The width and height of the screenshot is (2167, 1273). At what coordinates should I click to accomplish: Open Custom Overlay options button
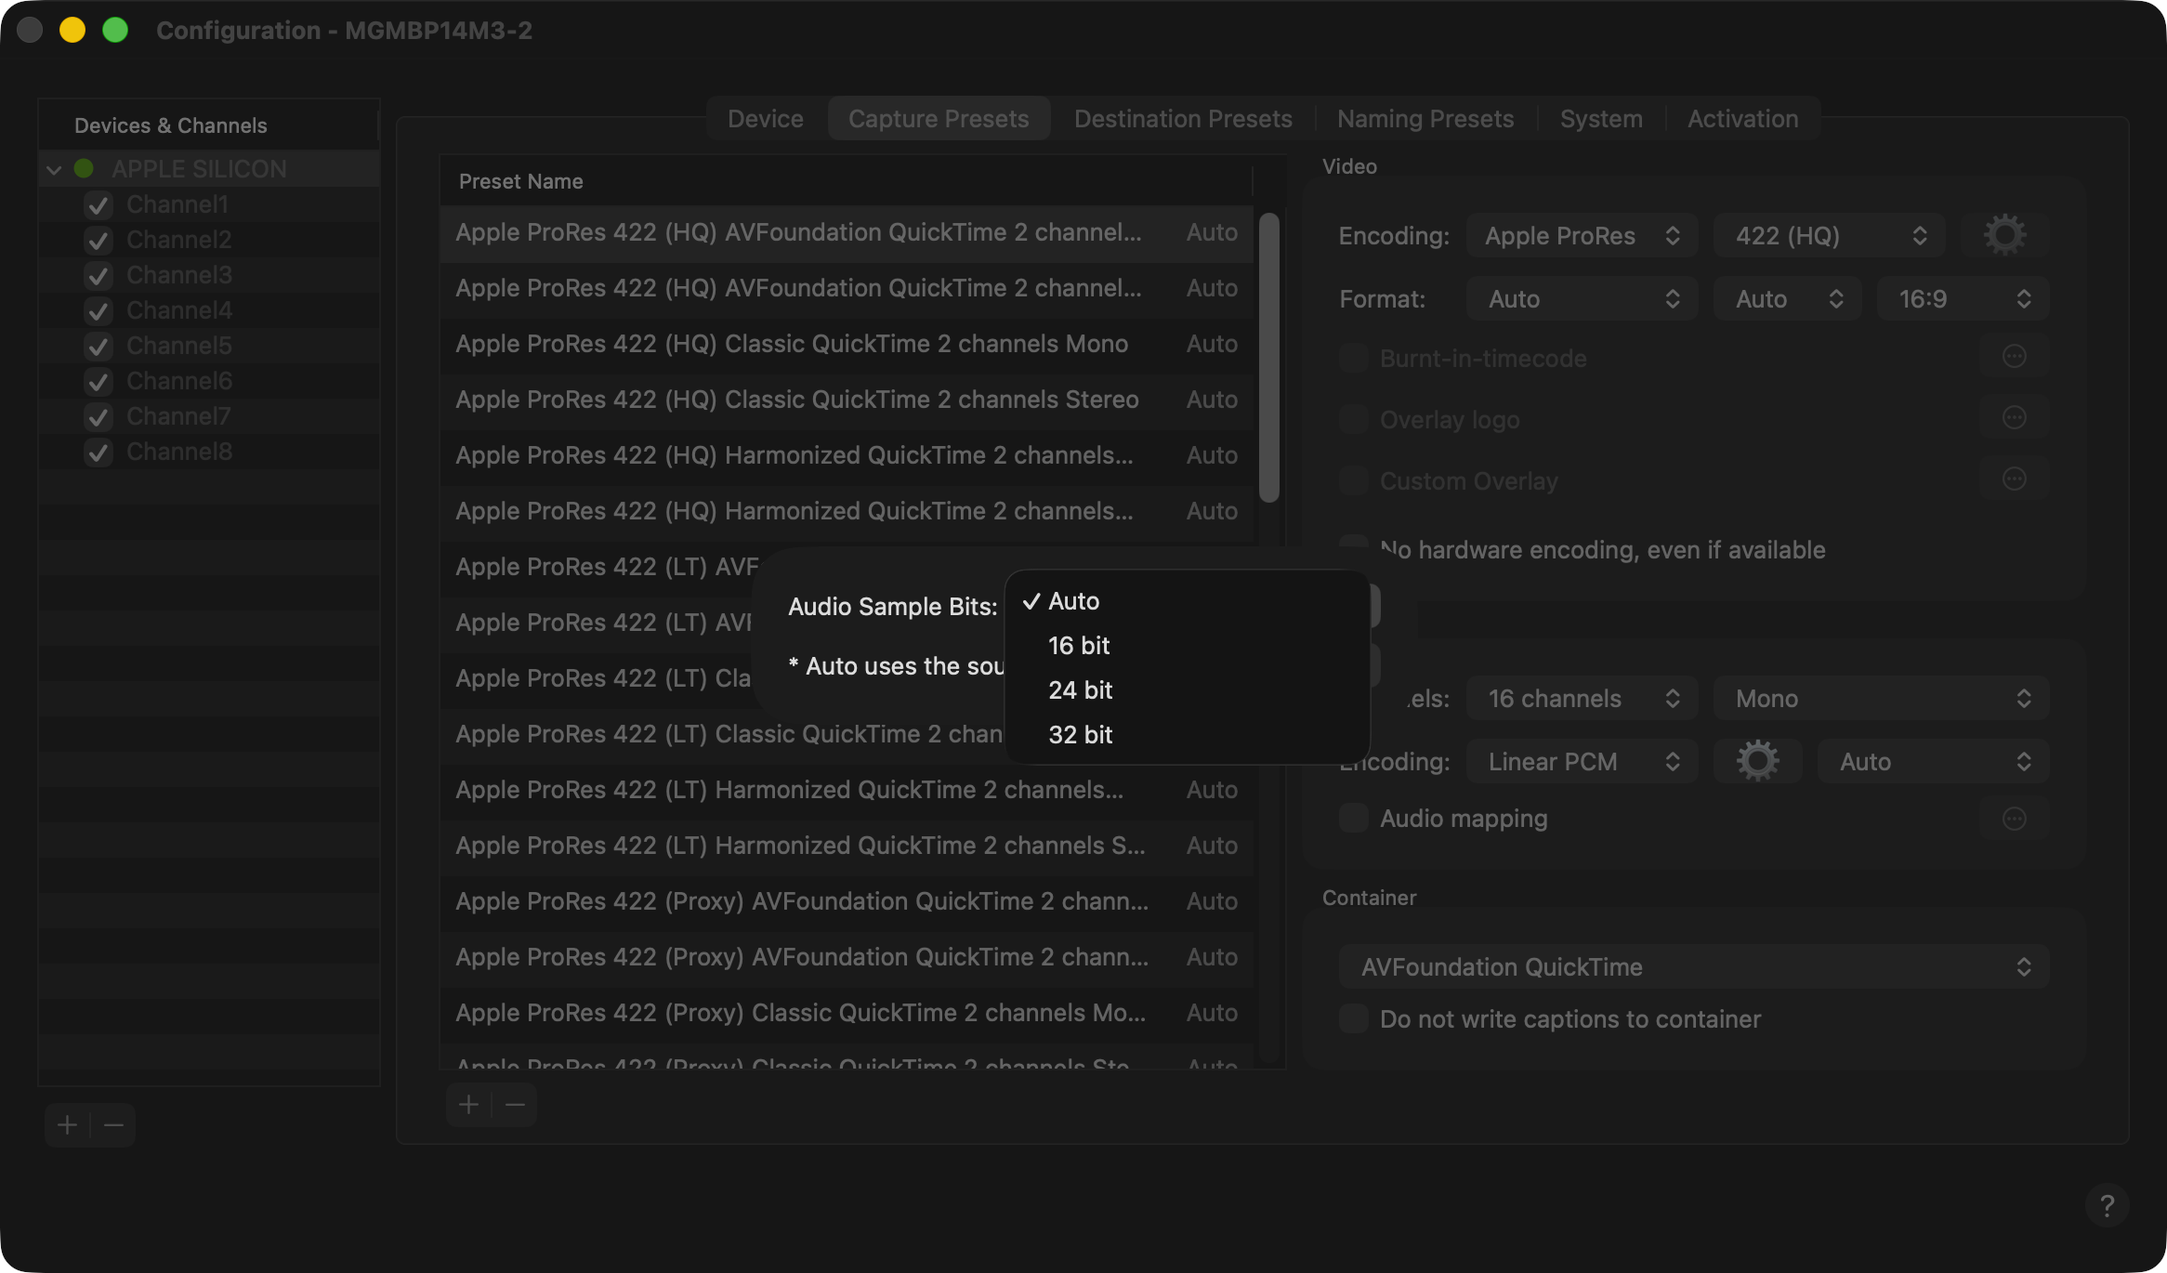click(x=2014, y=479)
